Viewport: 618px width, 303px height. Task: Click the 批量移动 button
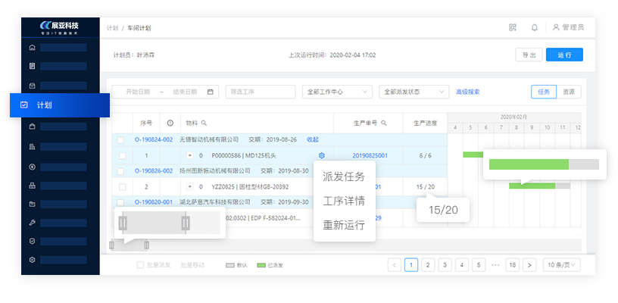click(192, 265)
